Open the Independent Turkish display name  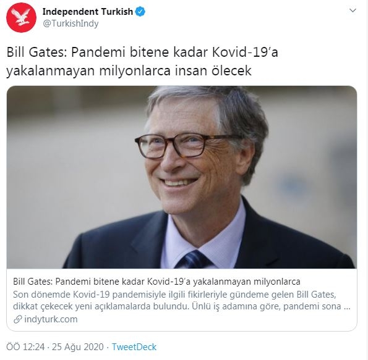click(88, 12)
